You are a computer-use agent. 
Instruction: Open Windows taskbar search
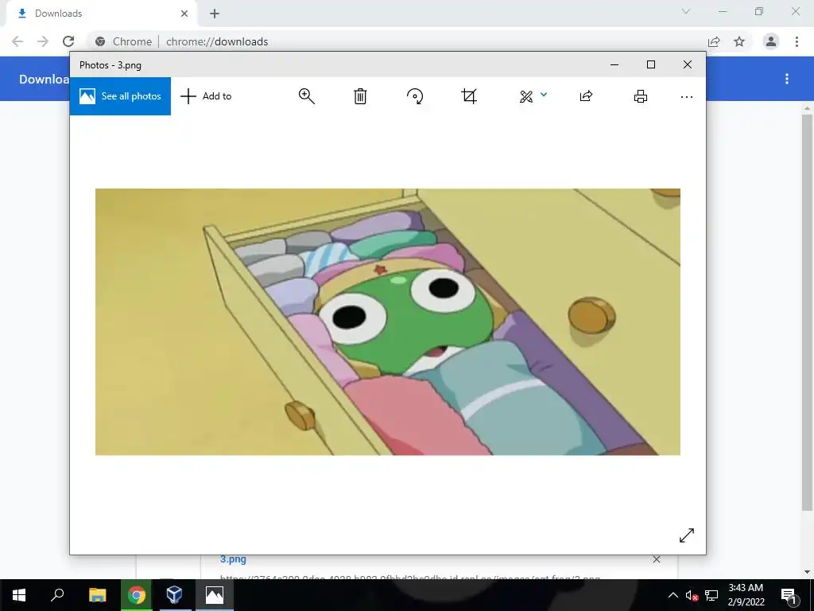point(57,595)
